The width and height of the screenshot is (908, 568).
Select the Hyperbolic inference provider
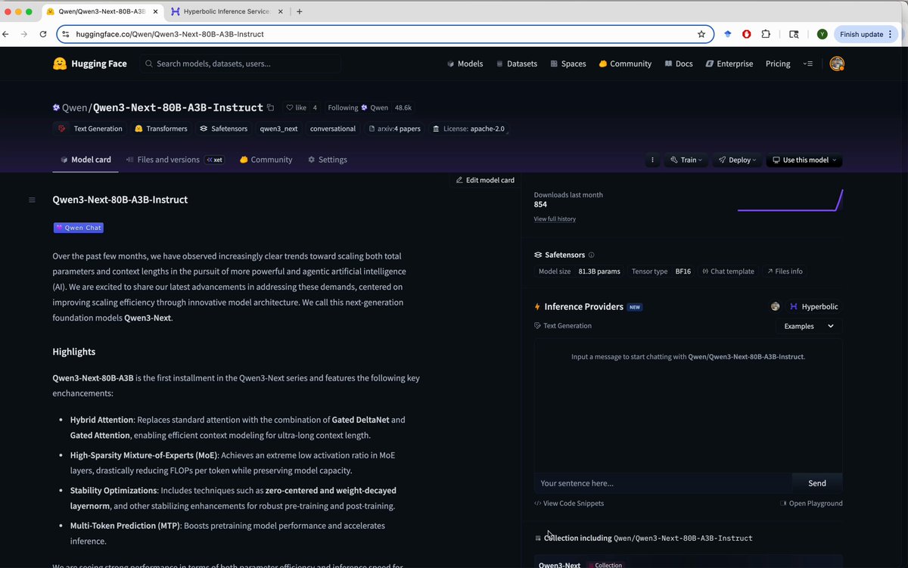point(814,306)
